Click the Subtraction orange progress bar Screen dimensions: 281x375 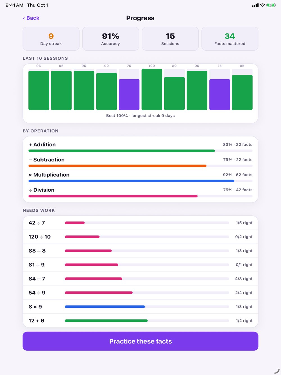[117, 166]
